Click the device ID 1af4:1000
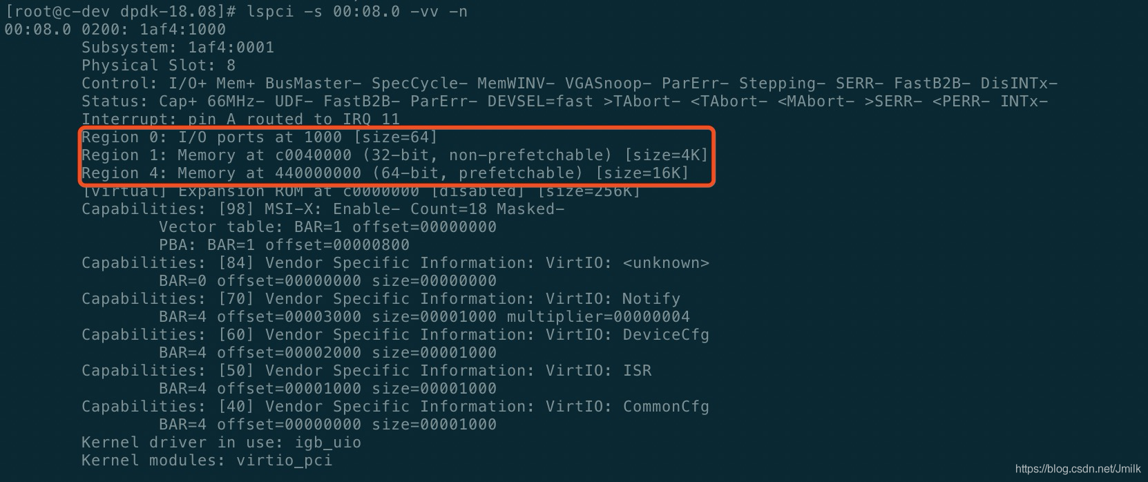This screenshot has height=482, width=1148. click(x=182, y=30)
